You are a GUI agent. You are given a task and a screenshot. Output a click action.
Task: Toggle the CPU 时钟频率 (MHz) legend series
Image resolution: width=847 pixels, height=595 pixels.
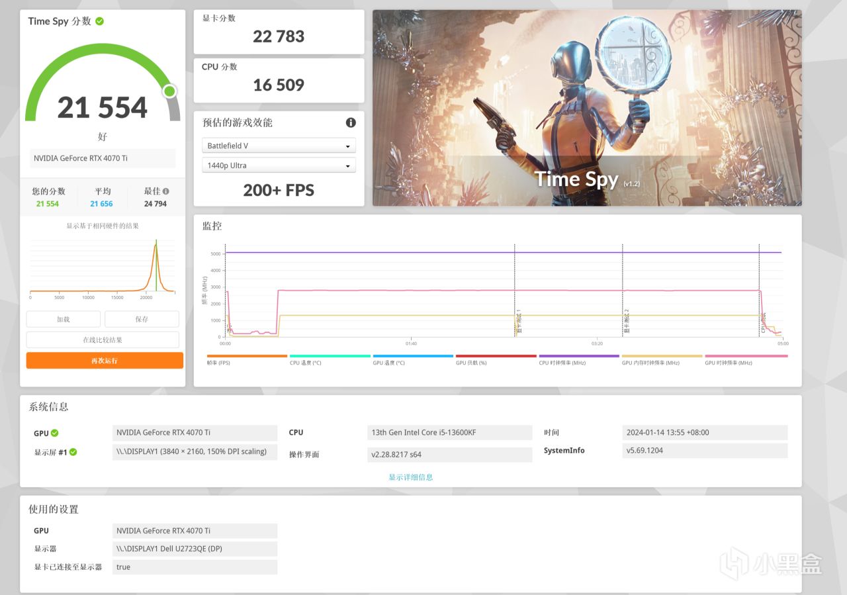point(579,359)
